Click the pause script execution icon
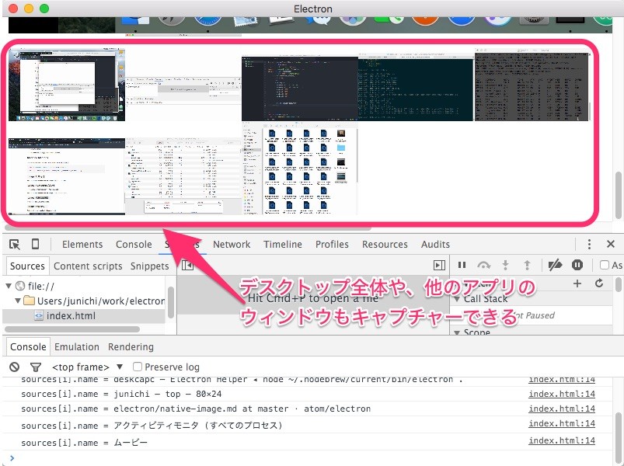Screen dimensions: 624x466 [462, 265]
